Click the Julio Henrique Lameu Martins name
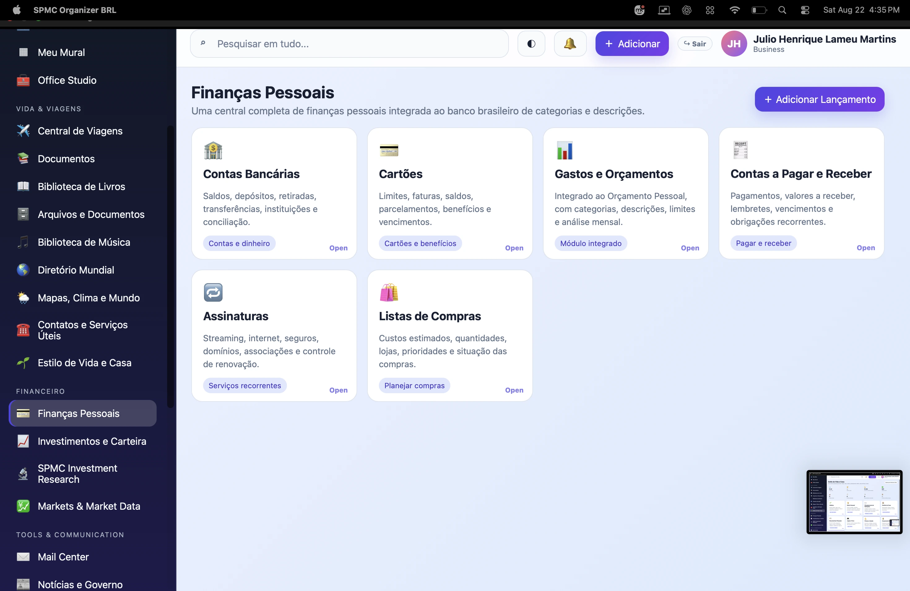This screenshot has height=591, width=910. (x=825, y=39)
